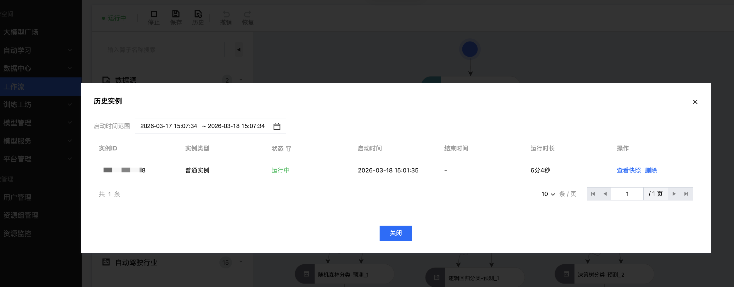734x287 pixels.
Task: Click the 决策树分类-预测_2 node icon
Action: (566, 274)
